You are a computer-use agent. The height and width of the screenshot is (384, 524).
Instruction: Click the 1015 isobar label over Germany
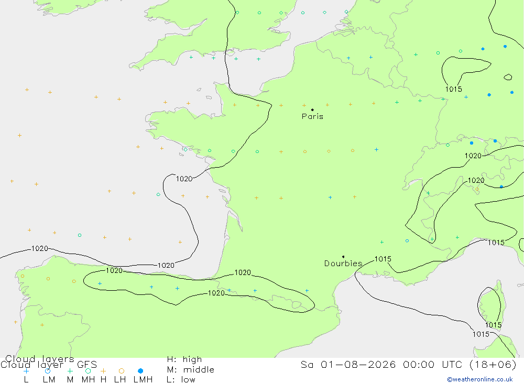[x=453, y=89]
